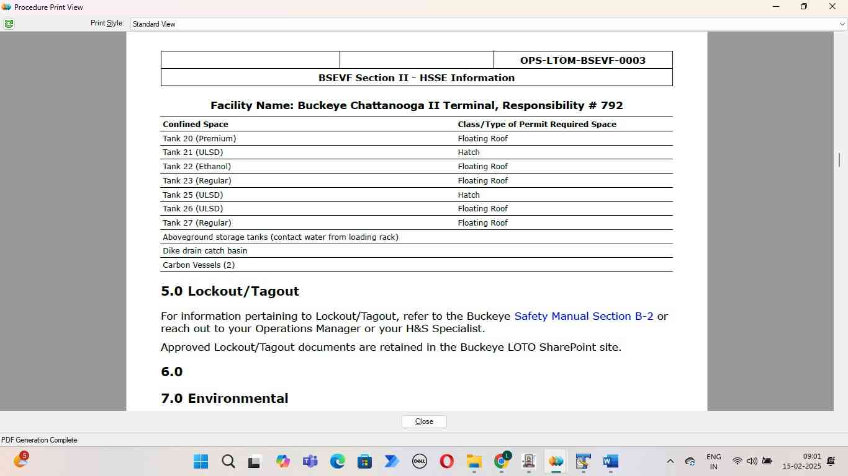Click 'Carbon Vessels (2)' row
The image size is (848, 476).
(199, 265)
